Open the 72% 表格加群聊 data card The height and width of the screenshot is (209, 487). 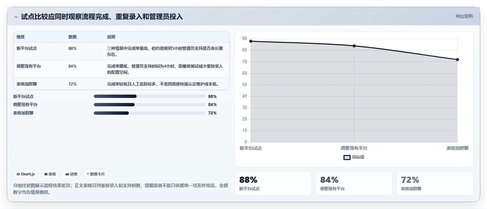pos(435,183)
